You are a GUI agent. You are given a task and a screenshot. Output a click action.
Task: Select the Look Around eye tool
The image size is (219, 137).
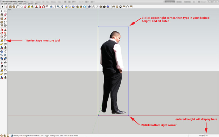tap(5, 62)
